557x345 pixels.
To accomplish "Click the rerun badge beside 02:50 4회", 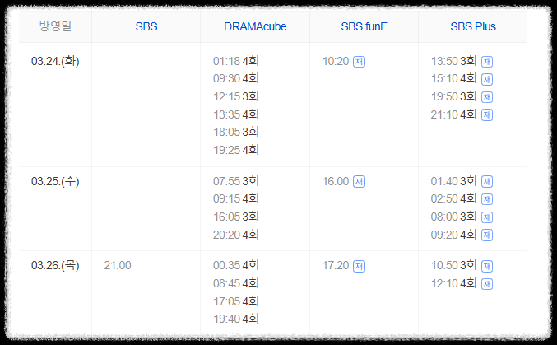I will point(487,199).
